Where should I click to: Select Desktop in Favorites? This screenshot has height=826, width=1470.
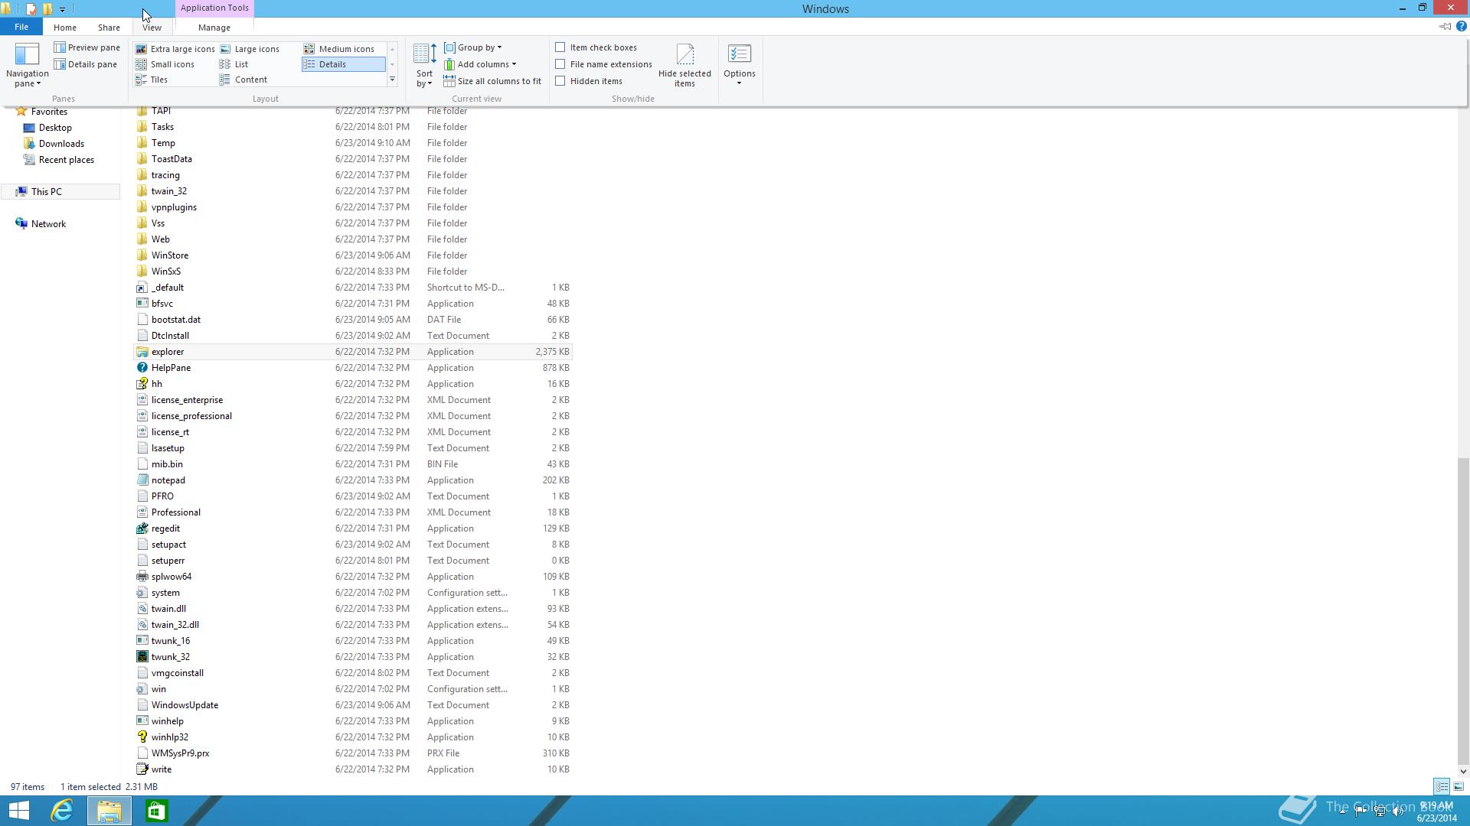[x=55, y=128]
